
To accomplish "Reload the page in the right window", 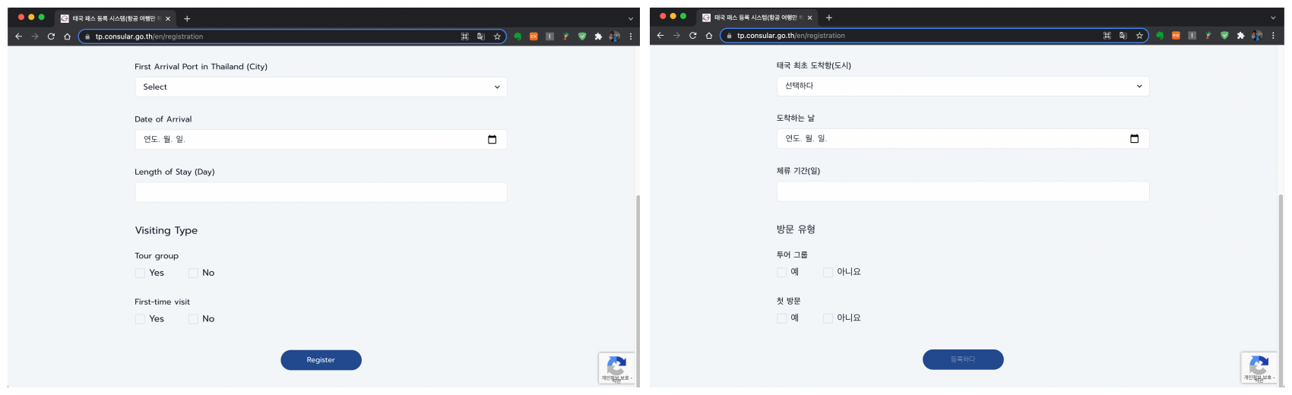I will [x=693, y=36].
